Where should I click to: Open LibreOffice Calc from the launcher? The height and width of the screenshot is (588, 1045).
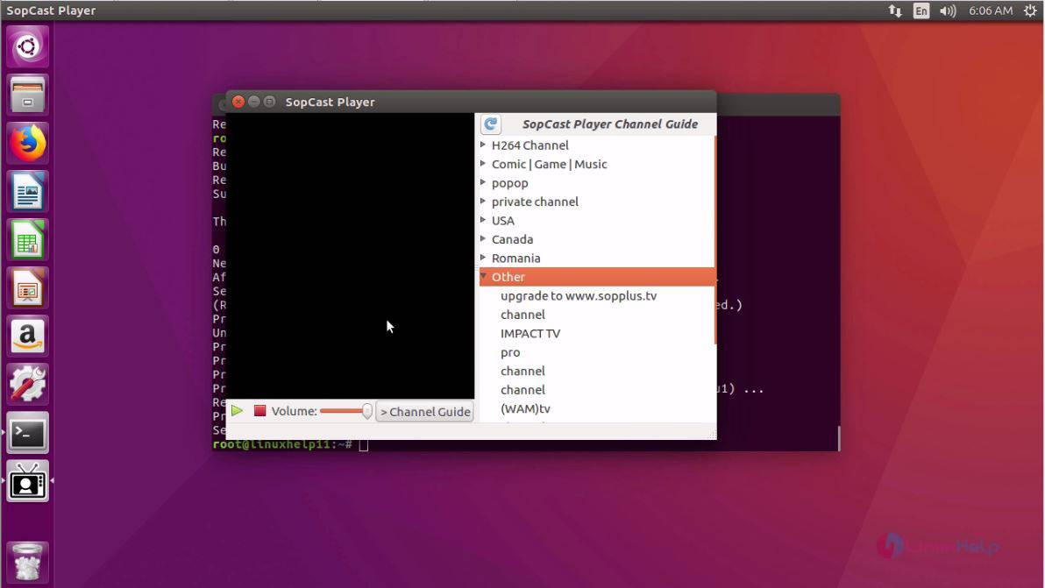point(27,240)
